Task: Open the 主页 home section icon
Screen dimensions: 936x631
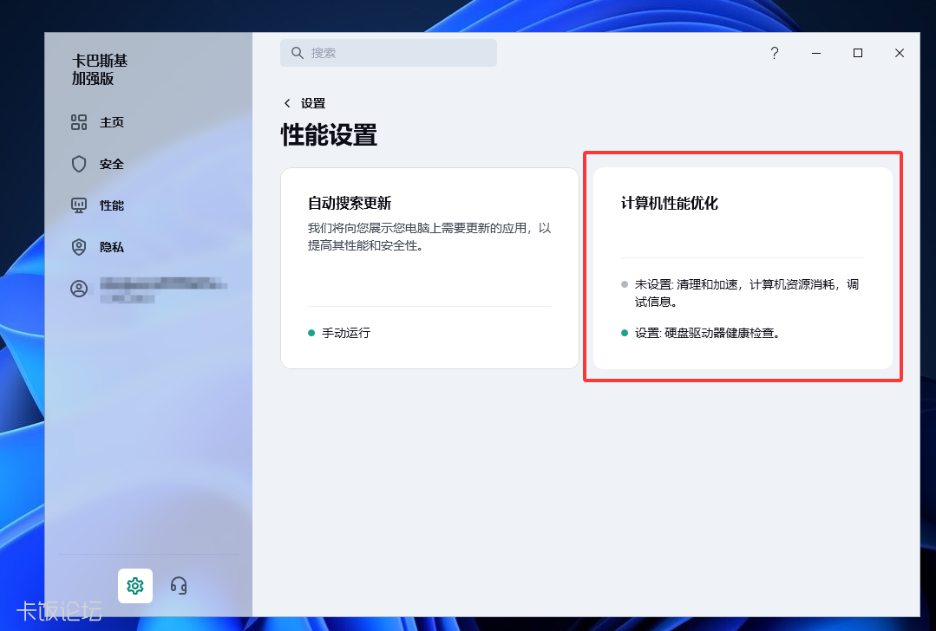Action: click(79, 122)
